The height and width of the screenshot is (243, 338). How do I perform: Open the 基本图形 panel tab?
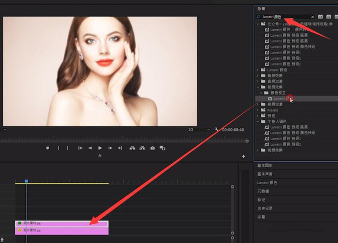(x=265, y=165)
